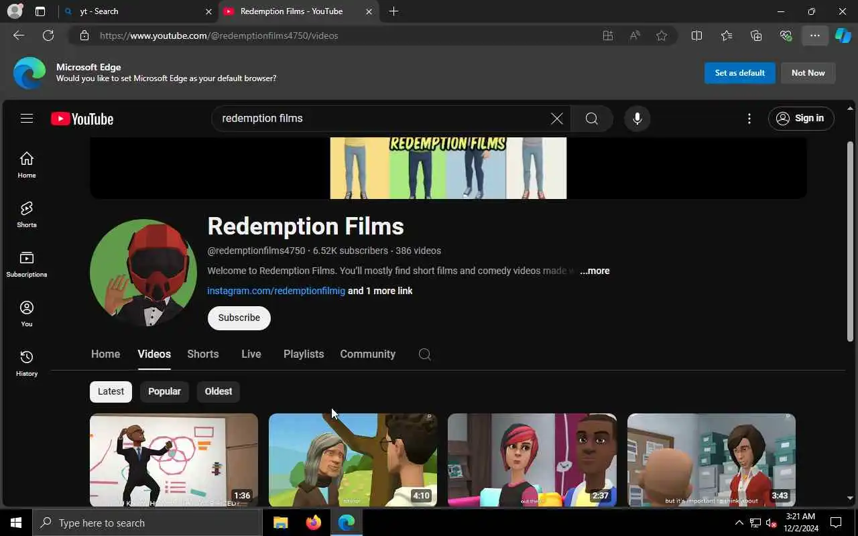The height and width of the screenshot is (536, 858).
Task: Open the Read aloud icon
Action: tap(635, 36)
